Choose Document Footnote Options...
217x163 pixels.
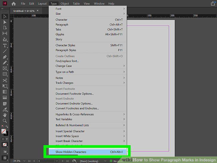[88, 93]
